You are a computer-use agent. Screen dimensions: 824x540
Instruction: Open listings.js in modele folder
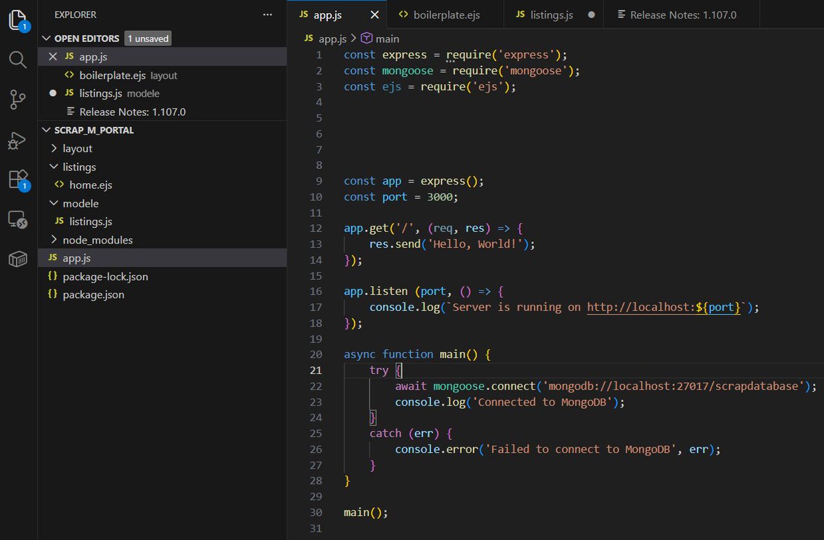162,221
